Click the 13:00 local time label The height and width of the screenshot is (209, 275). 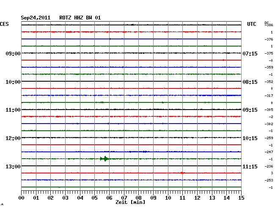(13, 166)
